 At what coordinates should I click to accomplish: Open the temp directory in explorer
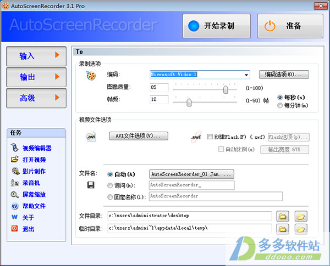pyautogui.click(x=301, y=229)
